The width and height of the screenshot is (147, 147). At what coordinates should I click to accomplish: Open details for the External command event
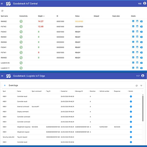[x=131, y=107]
